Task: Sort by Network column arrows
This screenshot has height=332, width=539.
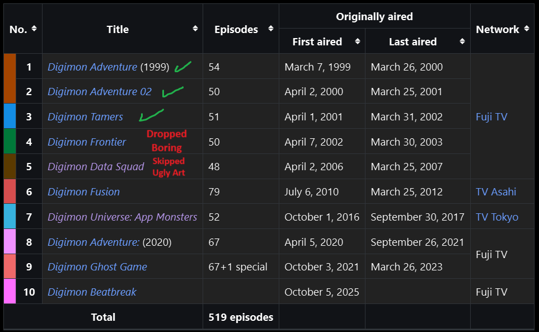Action: tap(527, 29)
